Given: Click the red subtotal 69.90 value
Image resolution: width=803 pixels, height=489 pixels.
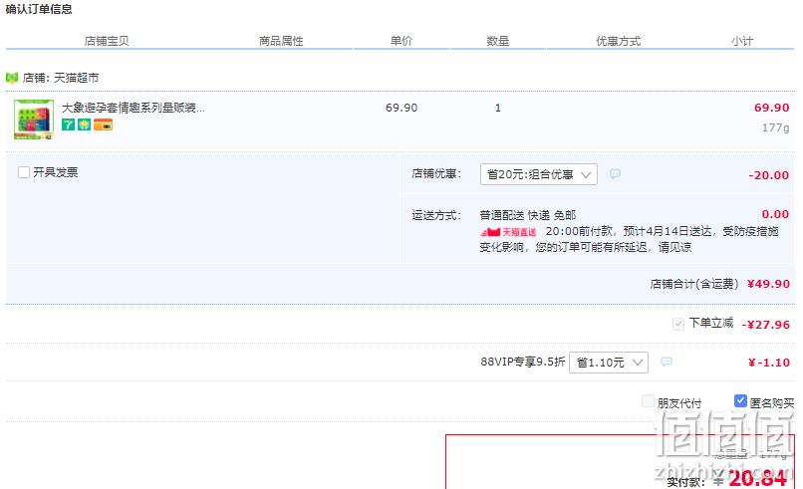Looking at the screenshot, I should [772, 108].
